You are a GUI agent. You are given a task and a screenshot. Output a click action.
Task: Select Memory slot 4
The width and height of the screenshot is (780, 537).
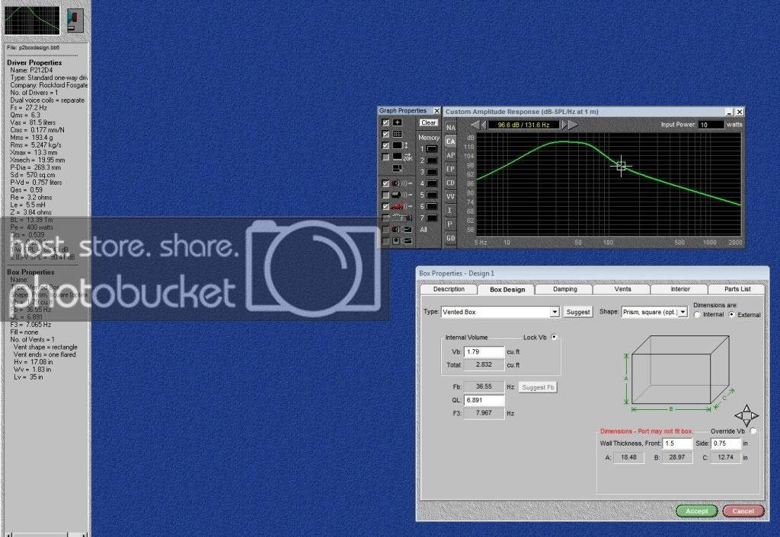point(432,183)
